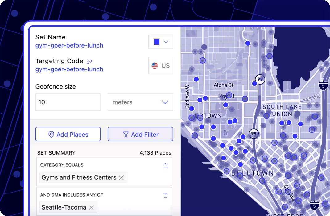Click the US flag icon
330x216 pixels.
[155, 65]
